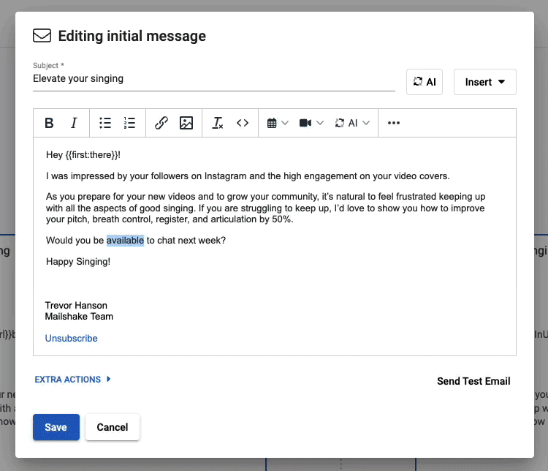Click the Unsubscribe link in the message
The image size is (548, 471).
[72, 339]
